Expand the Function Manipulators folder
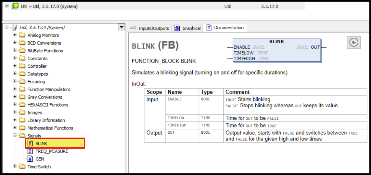The image size is (371, 175). coord(15,89)
